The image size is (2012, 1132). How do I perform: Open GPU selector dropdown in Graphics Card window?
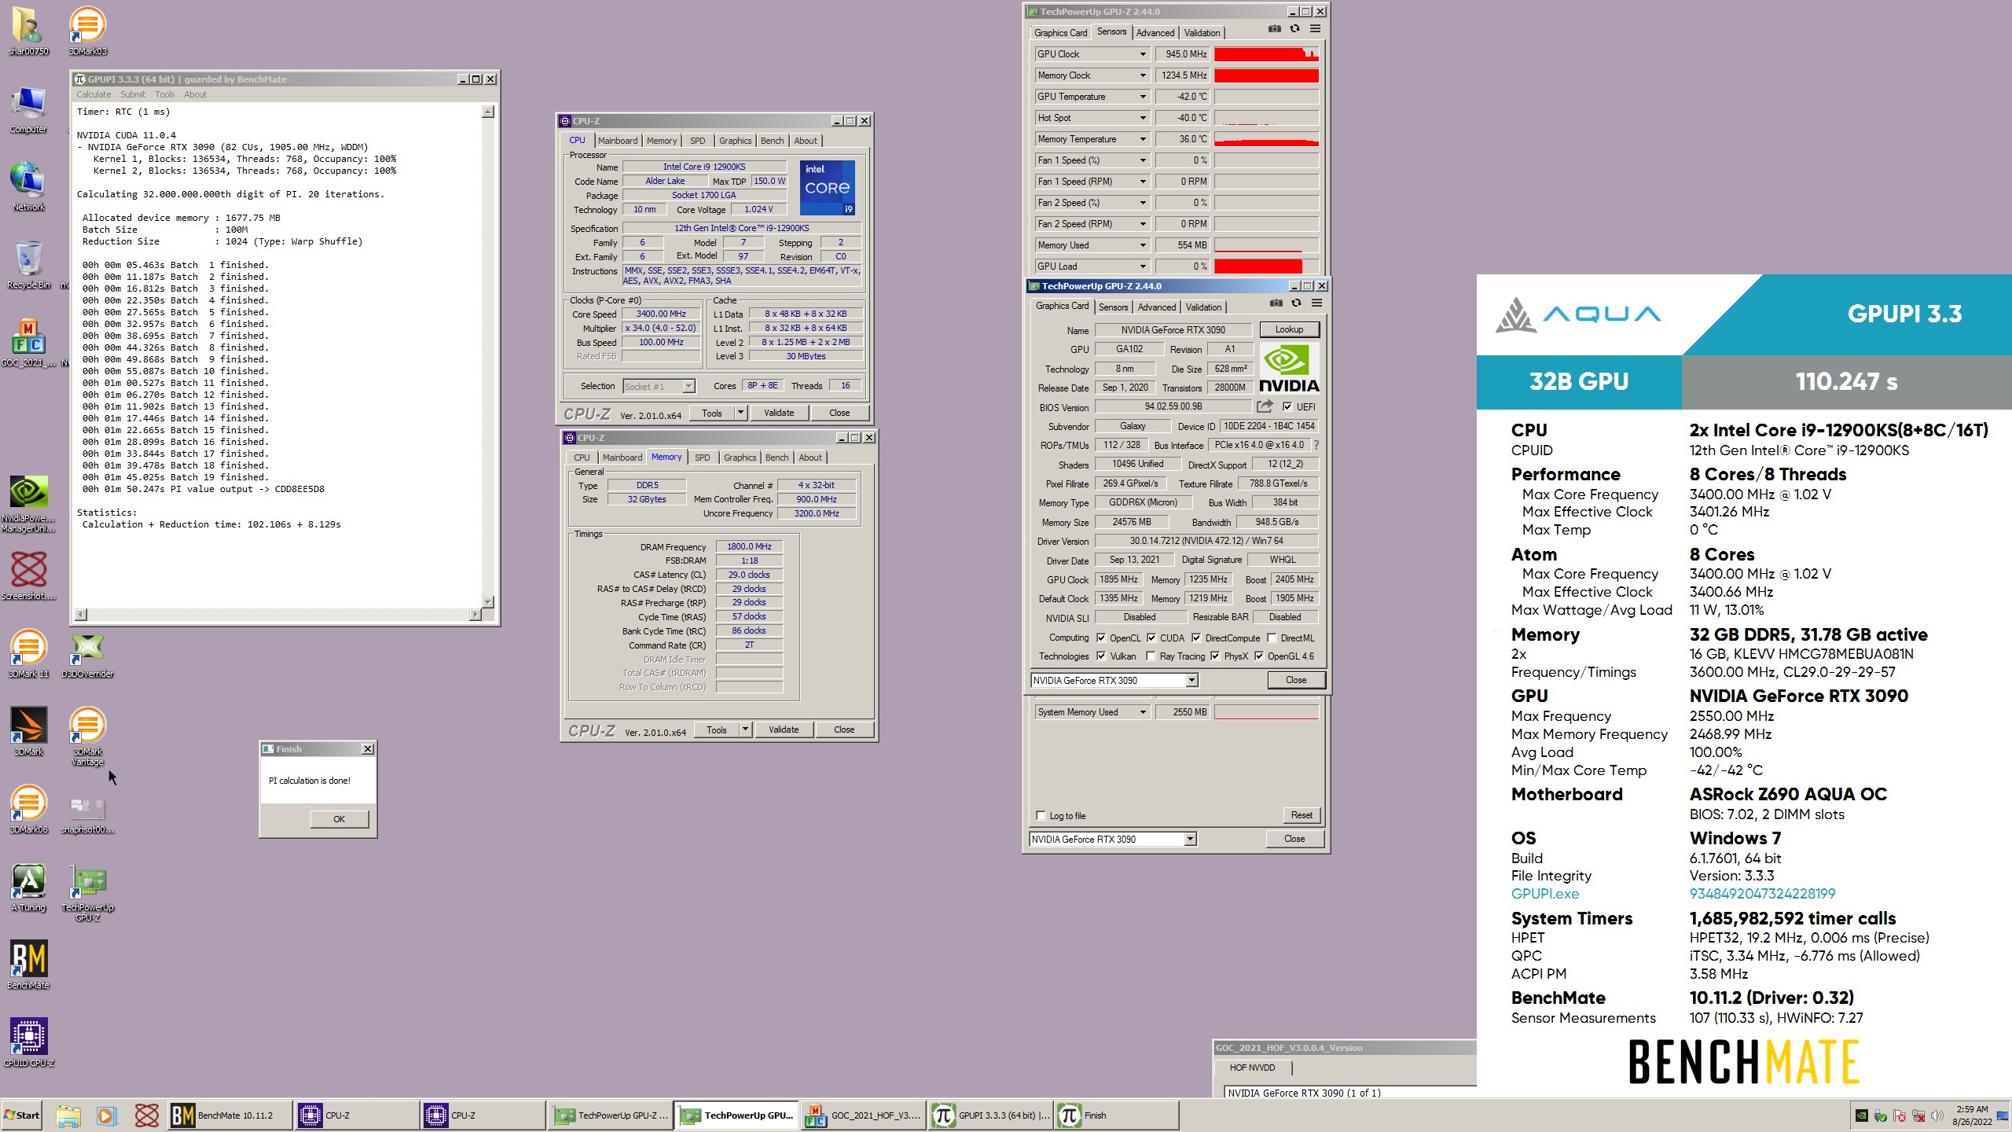1191,681
